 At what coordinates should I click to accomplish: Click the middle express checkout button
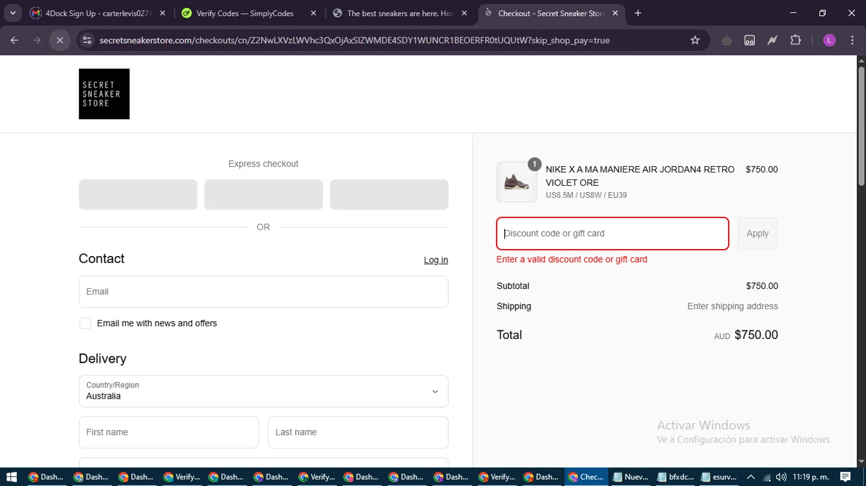pyautogui.click(x=263, y=194)
